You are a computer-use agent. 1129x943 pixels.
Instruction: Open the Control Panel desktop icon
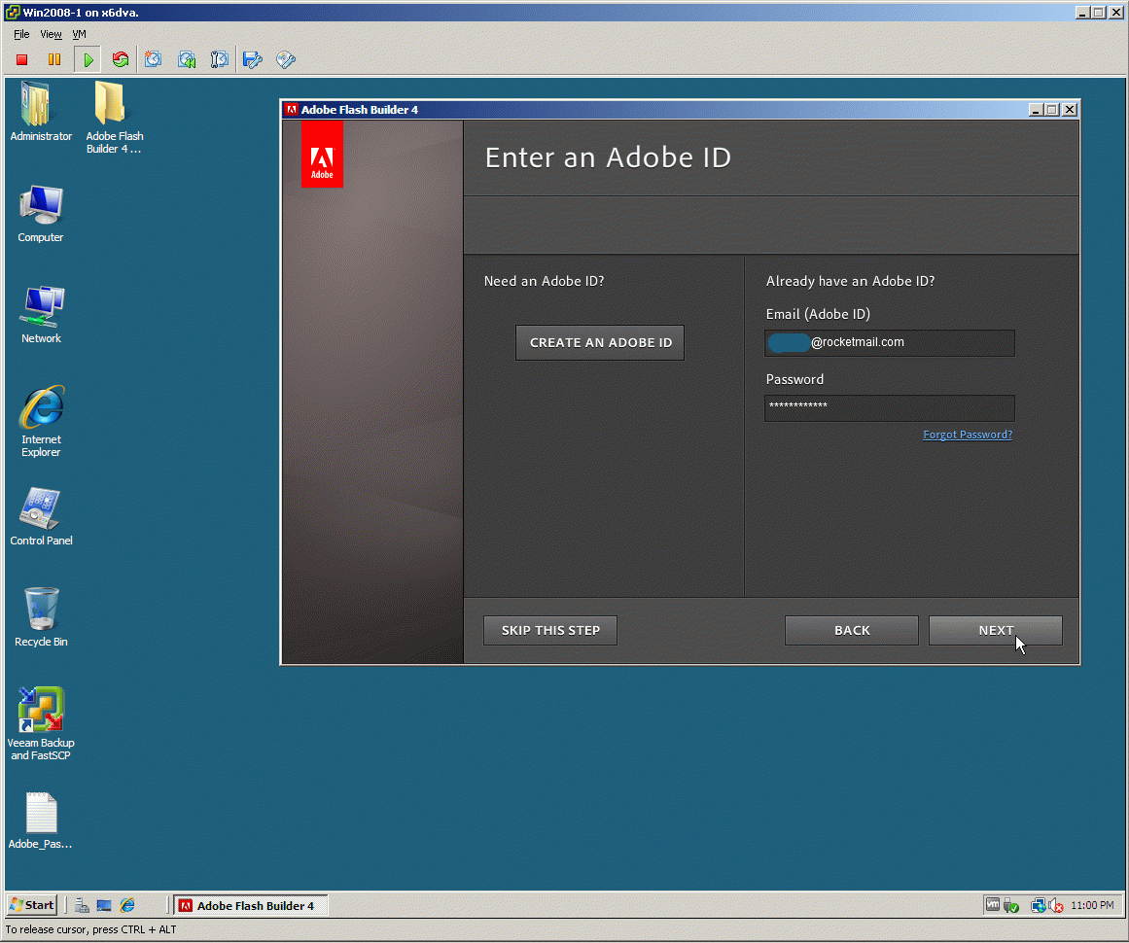[41, 517]
